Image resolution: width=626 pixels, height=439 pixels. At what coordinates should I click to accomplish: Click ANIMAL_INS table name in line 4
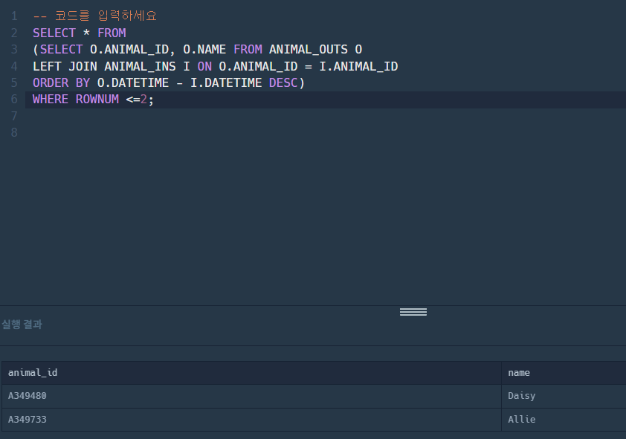[x=140, y=66]
